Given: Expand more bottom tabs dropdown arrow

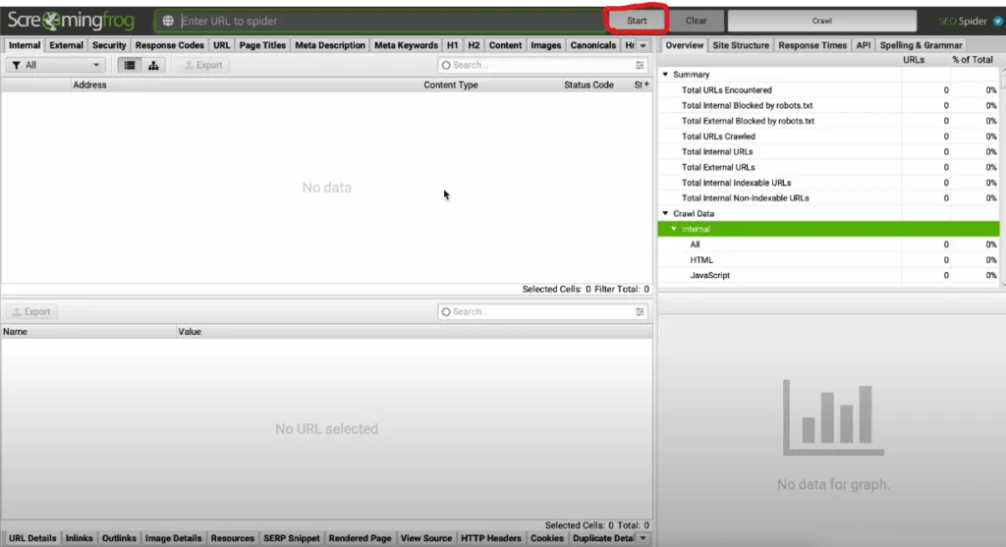Looking at the screenshot, I should pyautogui.click(x=643, y=539).
